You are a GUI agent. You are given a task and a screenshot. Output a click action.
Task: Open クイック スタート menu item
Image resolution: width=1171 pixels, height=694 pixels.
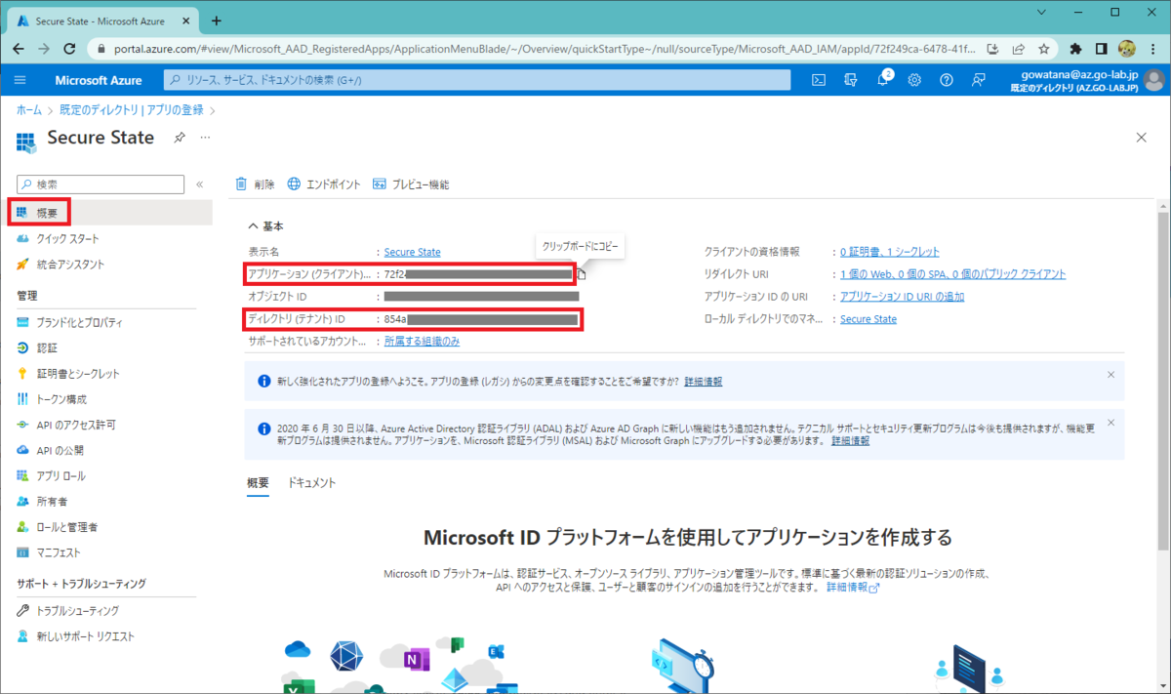(67, 238)
